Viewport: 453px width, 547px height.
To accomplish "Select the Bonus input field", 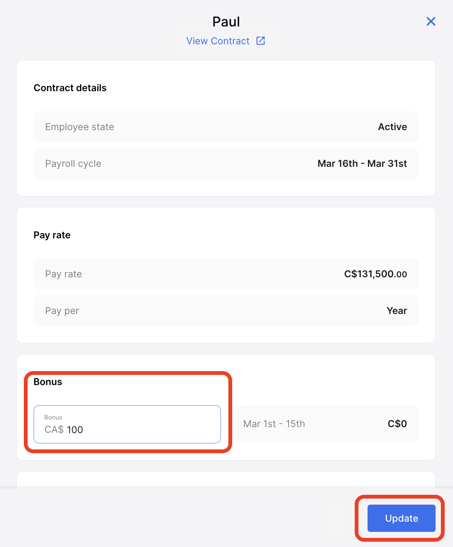I will pos(127,424).
